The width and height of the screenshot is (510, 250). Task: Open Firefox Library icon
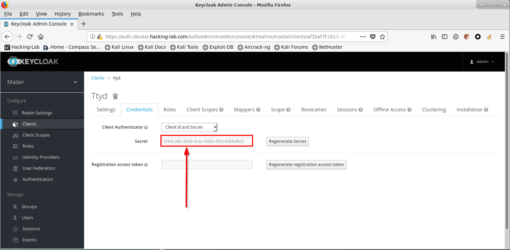434,37
